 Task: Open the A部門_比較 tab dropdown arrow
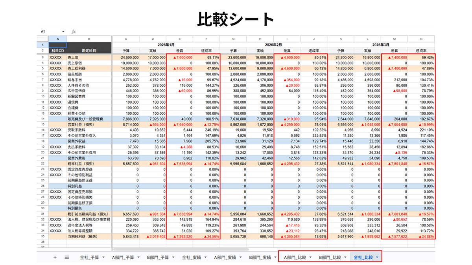click(x=310, y=258)
